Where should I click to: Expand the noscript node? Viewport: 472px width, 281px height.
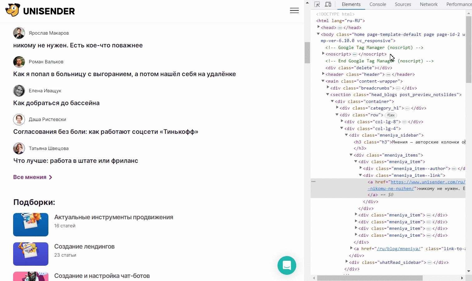(323, 54)
